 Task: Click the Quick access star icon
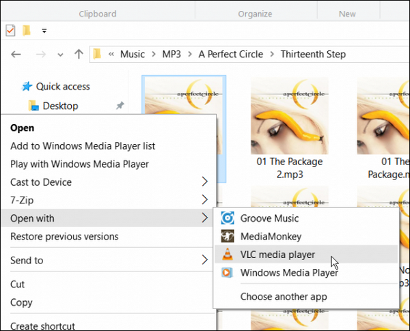tap(27, 87)
